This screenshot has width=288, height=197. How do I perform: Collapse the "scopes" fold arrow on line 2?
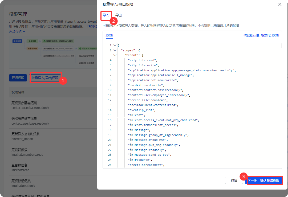[115, 50]
